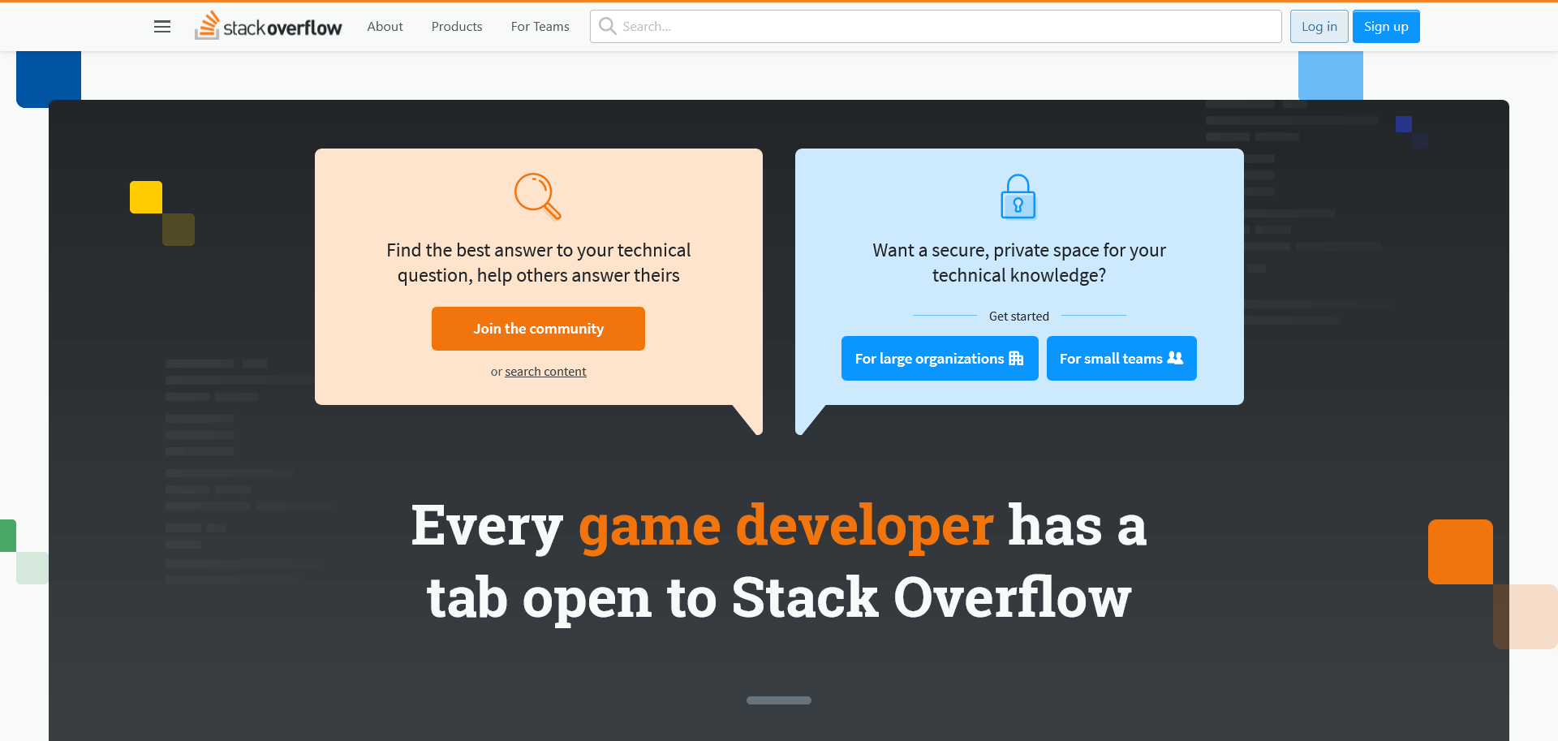Follow the search content link
The height and width of the screenshot is (741, 1558).
coord(545,372)
